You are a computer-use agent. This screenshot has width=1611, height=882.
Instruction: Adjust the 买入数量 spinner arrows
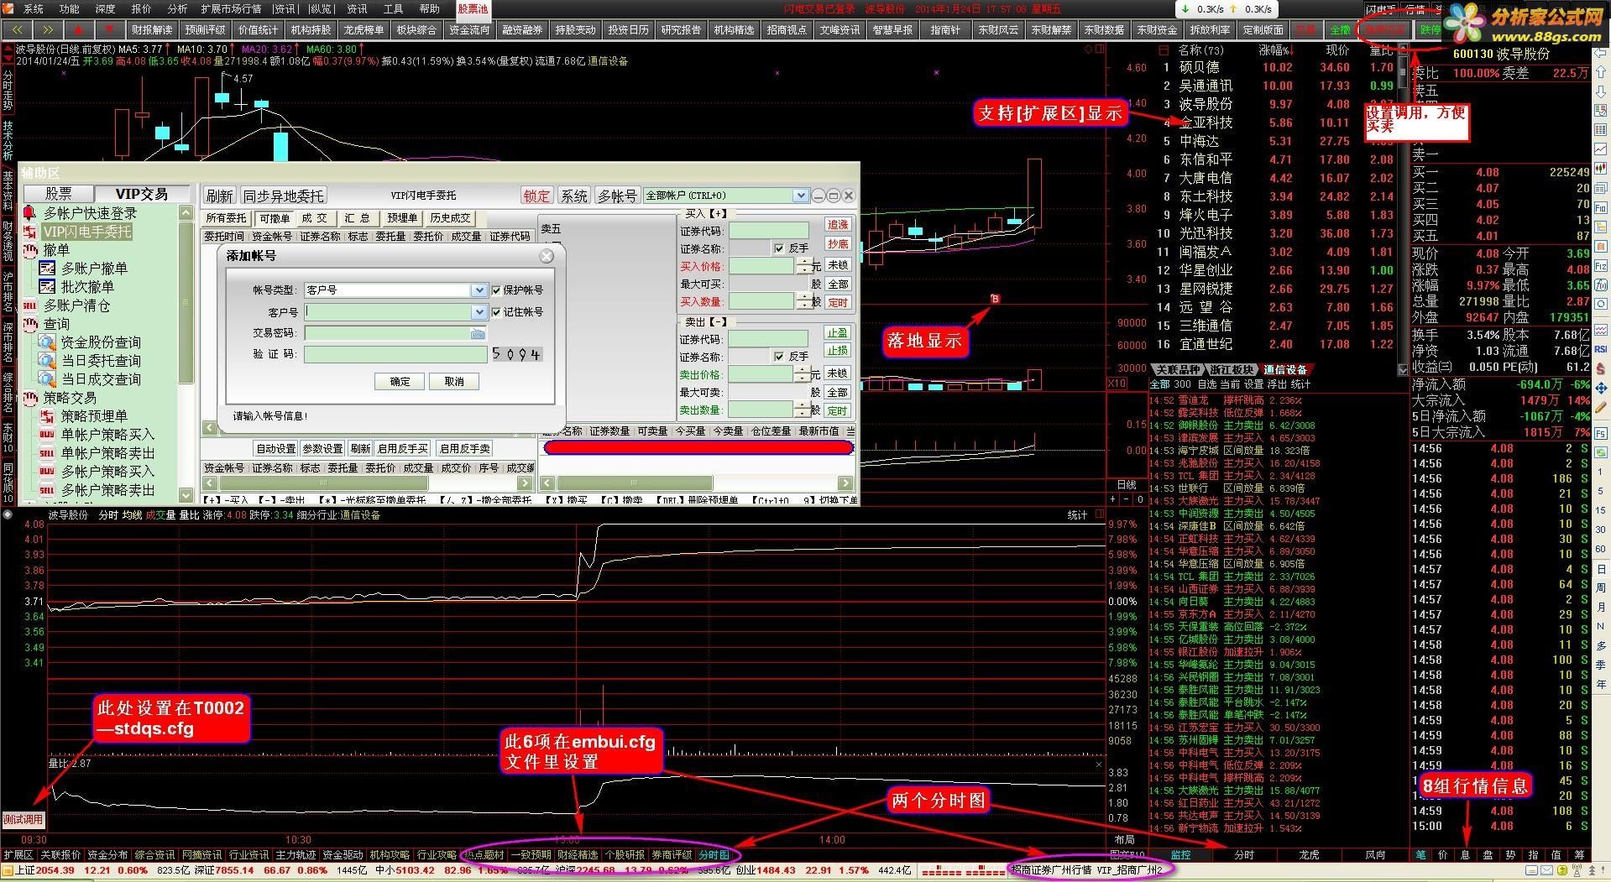click(804, 301)
